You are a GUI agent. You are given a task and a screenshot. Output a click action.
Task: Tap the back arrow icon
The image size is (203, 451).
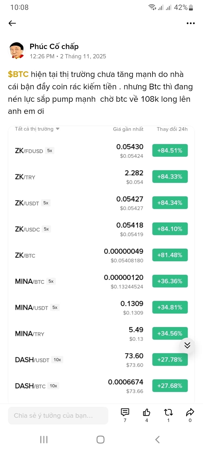click(x=12, y=23)
